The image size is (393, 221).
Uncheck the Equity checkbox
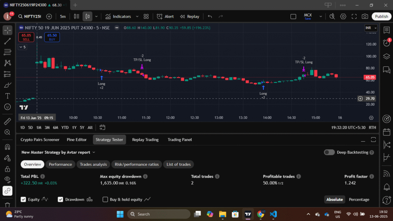pos(23,200)
